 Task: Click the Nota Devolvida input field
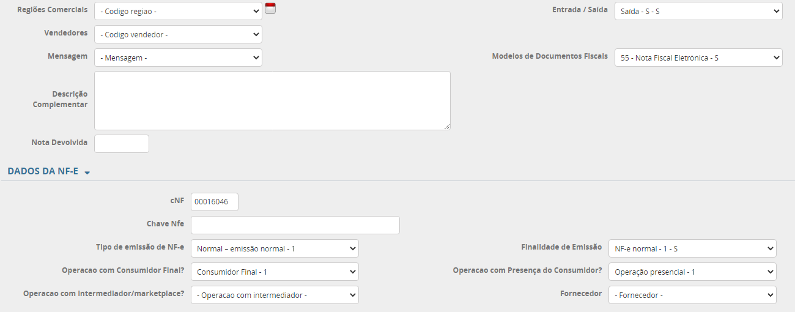[x=121, y=144]
